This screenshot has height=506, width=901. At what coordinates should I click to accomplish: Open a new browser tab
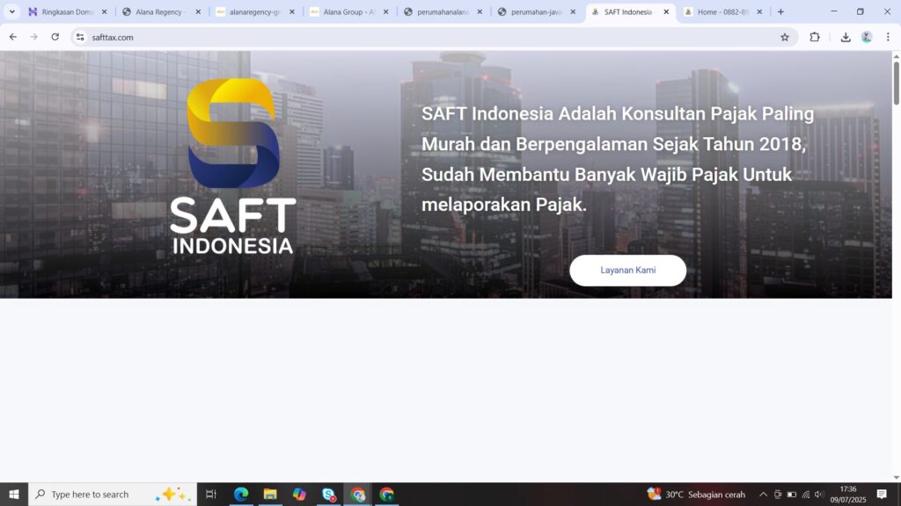tap(780, 12)
